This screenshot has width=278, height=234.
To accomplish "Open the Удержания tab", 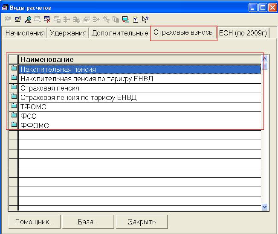I will pos(68,33).
